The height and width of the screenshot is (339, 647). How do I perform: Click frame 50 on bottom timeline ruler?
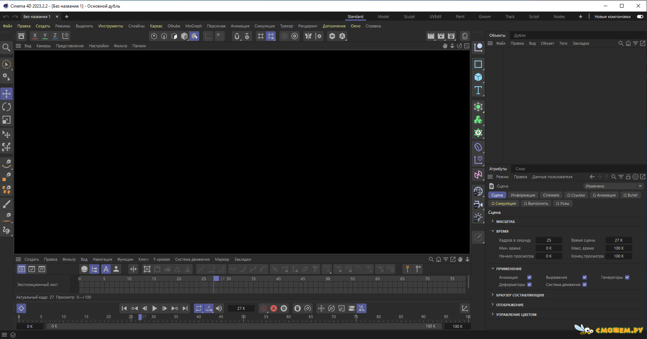tap(243, 317)
